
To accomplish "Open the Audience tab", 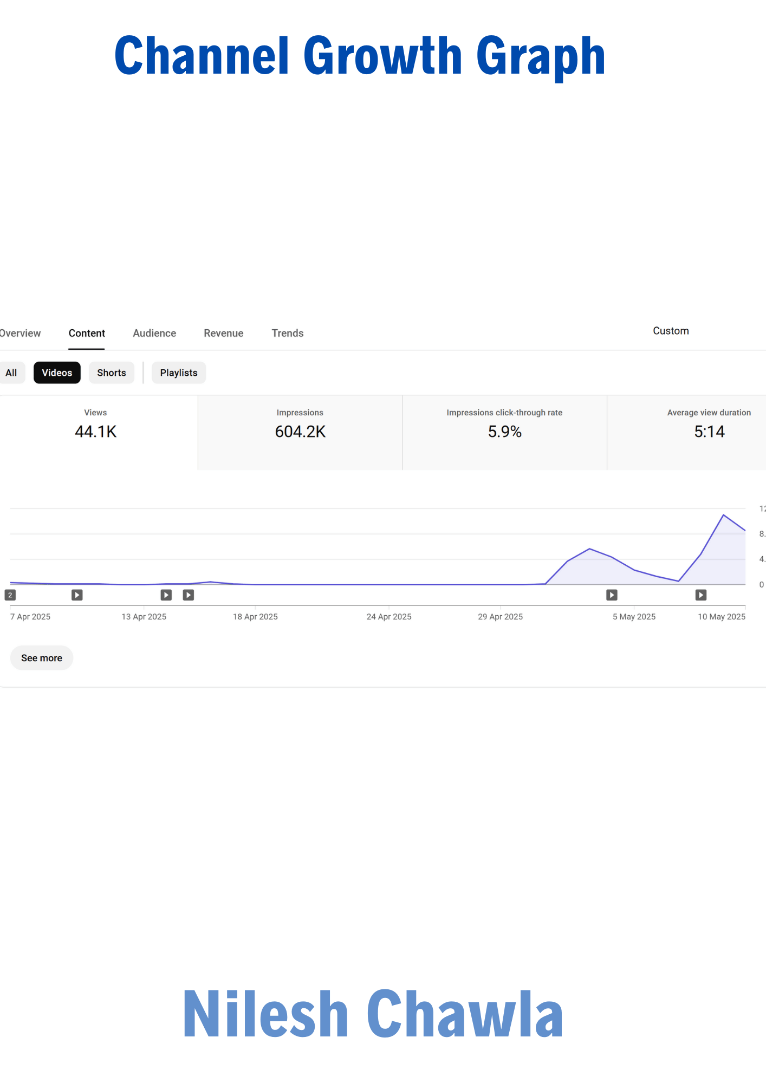I will 154,333.
